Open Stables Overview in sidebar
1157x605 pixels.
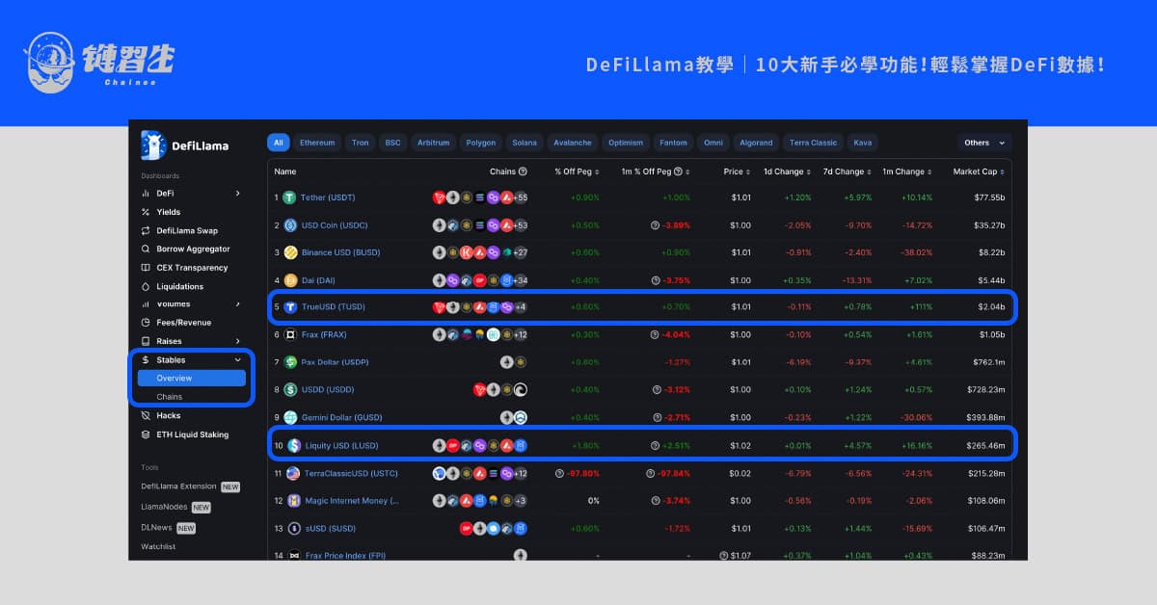(192, 379)
